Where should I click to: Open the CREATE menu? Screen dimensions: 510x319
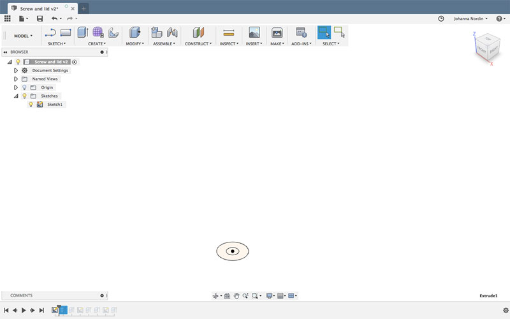[97, 43]
